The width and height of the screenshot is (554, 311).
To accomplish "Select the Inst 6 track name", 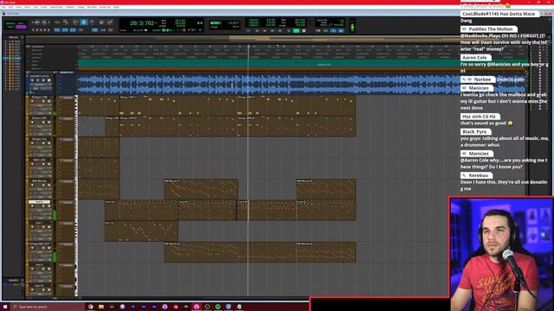I will point(39,202).
